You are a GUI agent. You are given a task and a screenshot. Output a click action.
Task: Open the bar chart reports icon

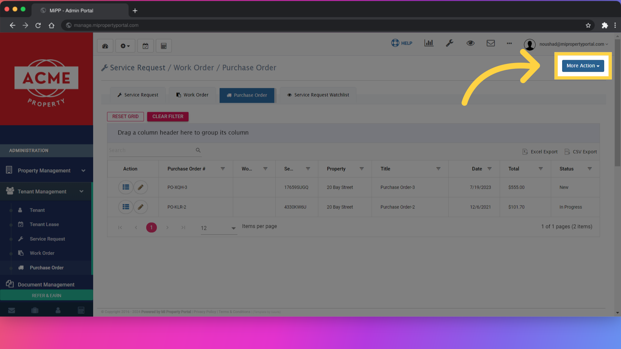(x=429, y=43)
